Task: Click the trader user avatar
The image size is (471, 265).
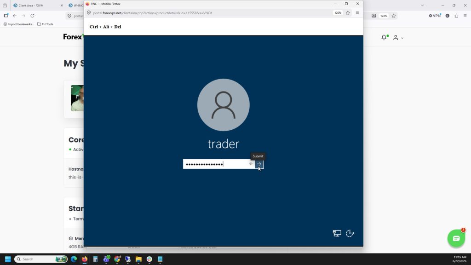Action: click(223, 105)
